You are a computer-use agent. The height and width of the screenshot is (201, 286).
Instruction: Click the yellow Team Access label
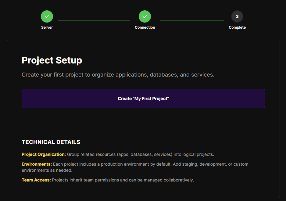tap(36, 180)
